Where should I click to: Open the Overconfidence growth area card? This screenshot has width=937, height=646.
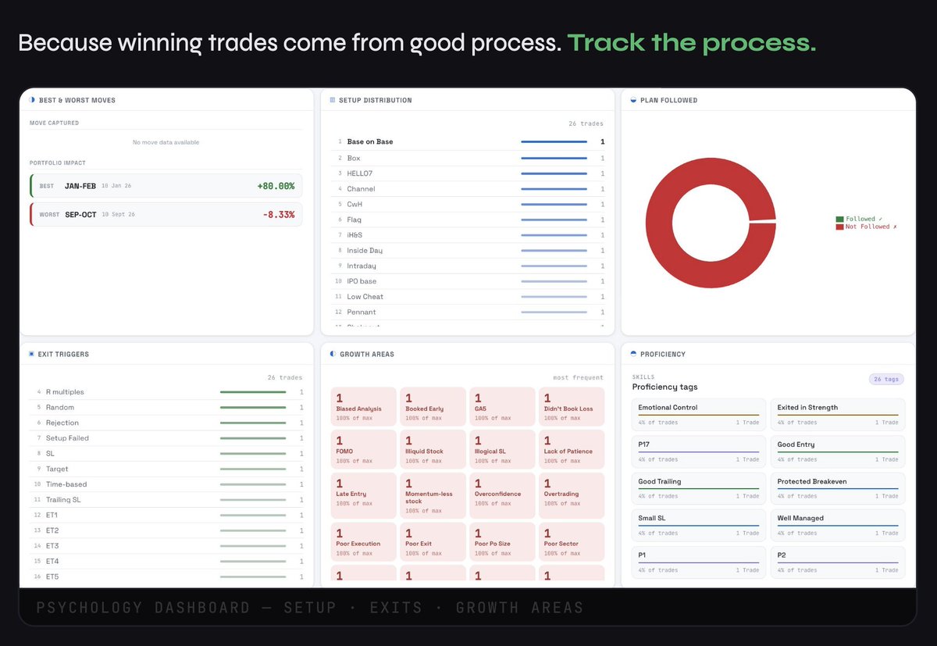(502, 495)
